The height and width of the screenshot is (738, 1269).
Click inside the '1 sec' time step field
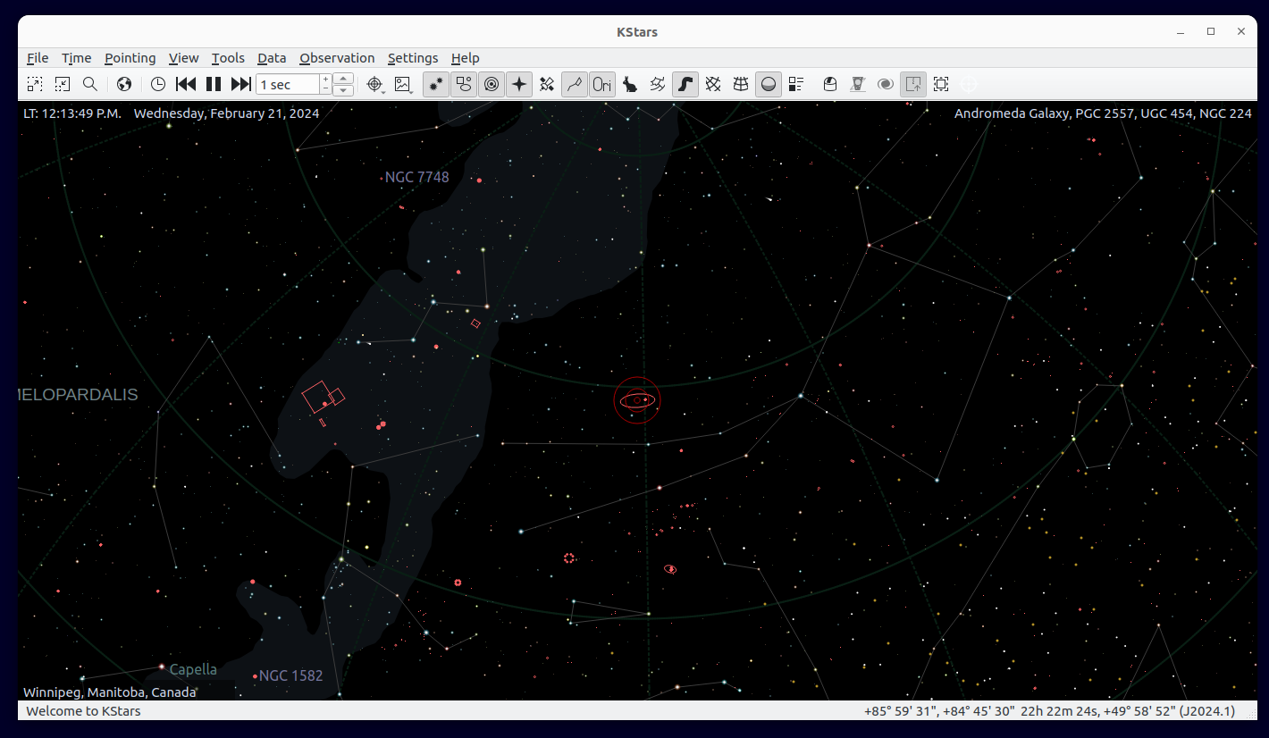287,84
